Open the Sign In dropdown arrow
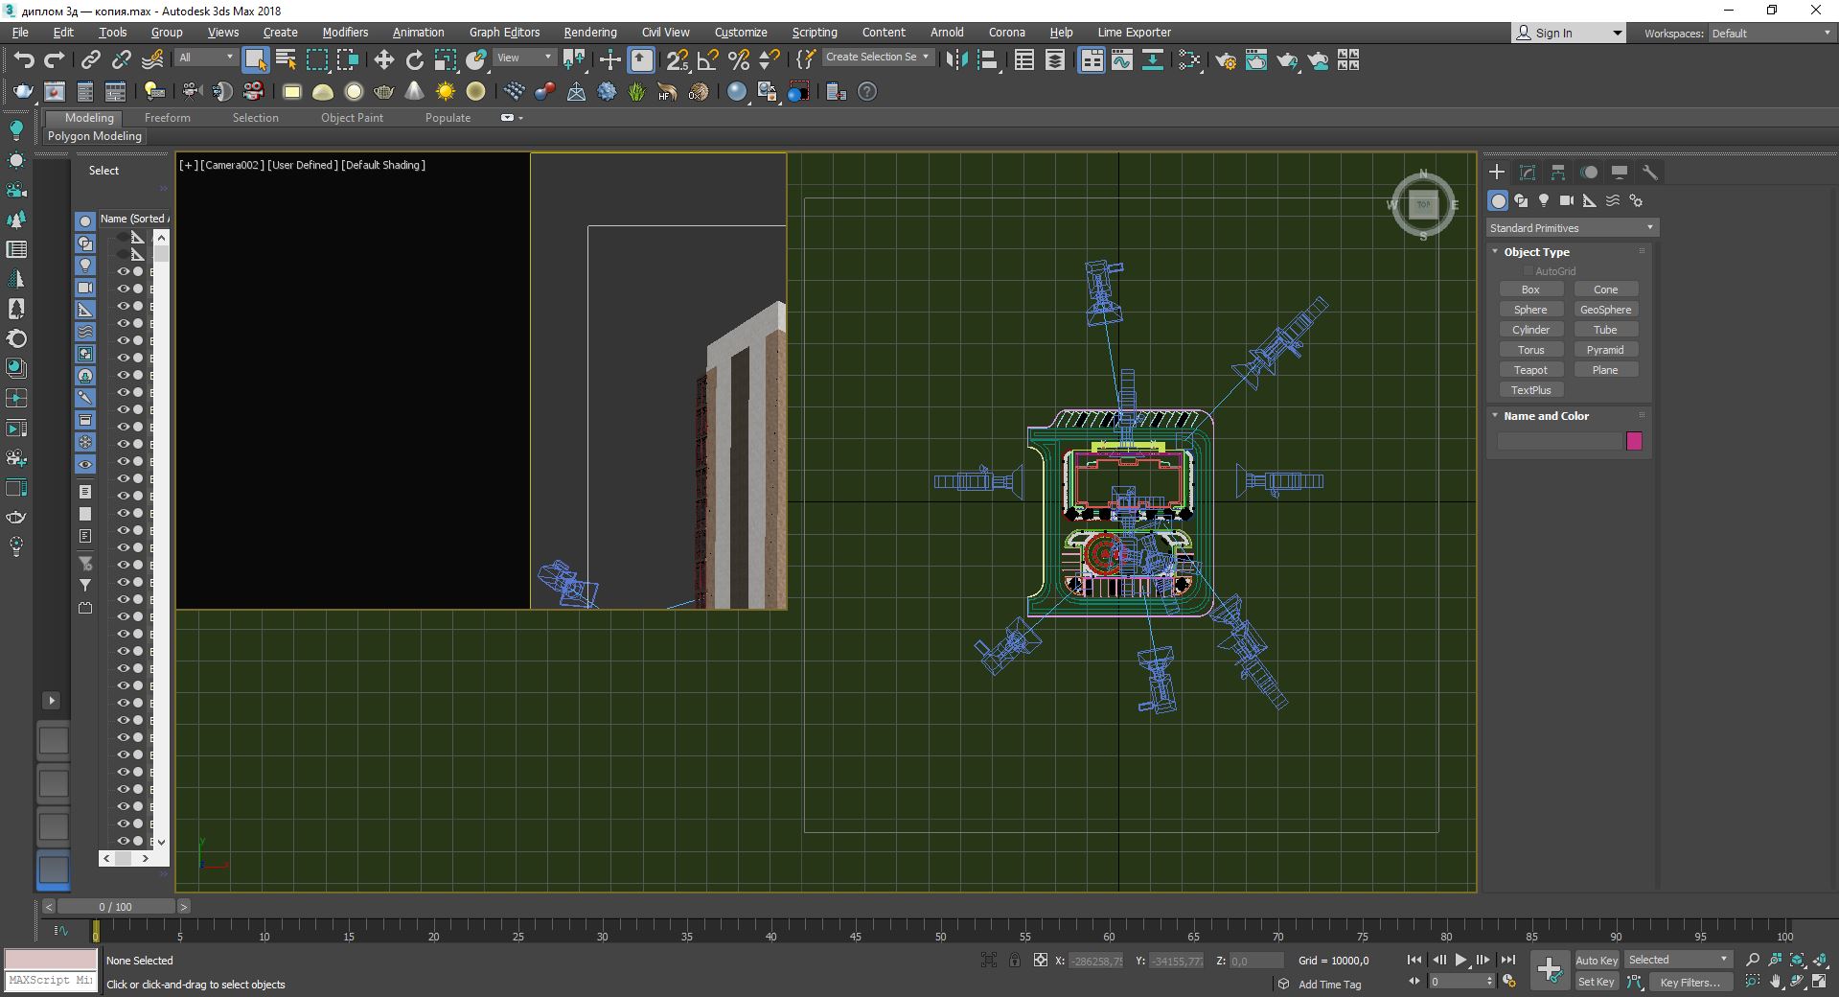Screen dimensions: 1839x997 1618,34
